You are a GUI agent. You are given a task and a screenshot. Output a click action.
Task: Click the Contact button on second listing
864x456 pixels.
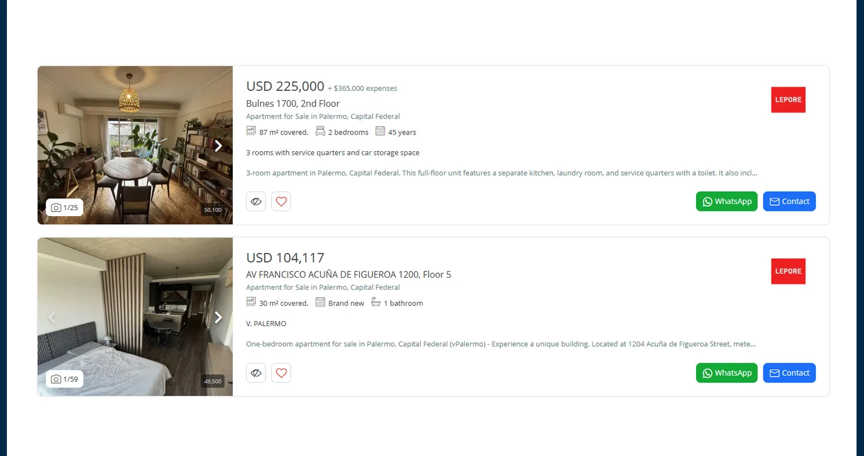point(789,373)
